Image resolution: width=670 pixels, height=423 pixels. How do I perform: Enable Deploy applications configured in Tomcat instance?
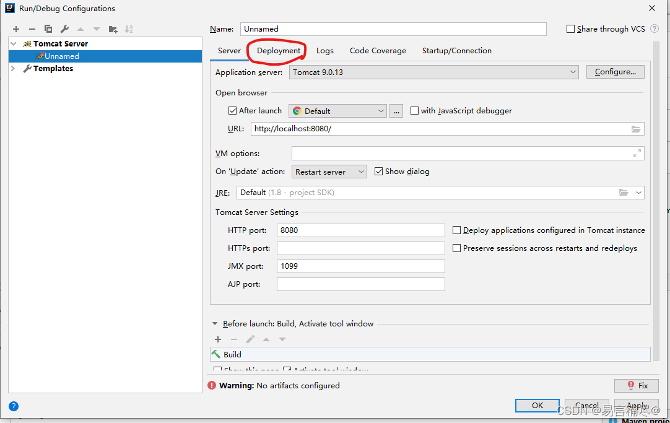pyautogui.click(x=457, y=230)
